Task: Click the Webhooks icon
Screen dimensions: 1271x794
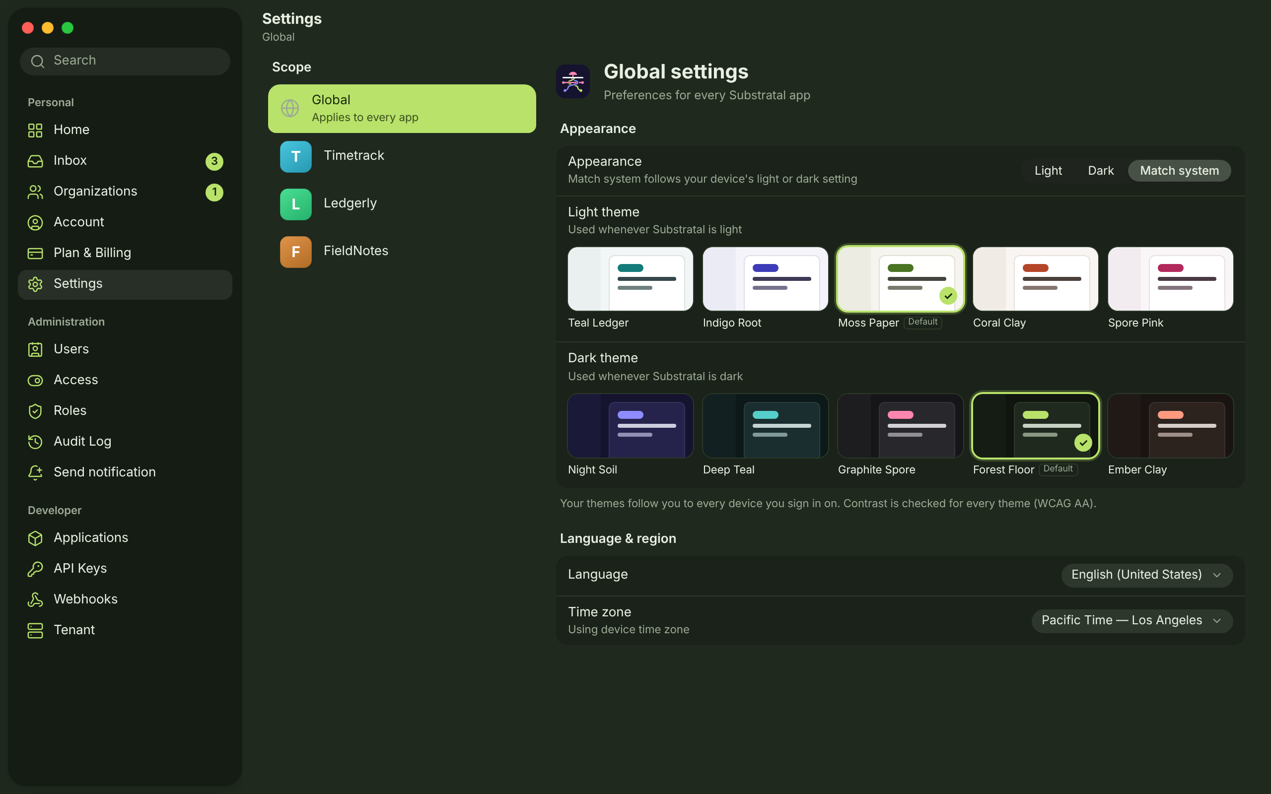Action: point(35,599)
